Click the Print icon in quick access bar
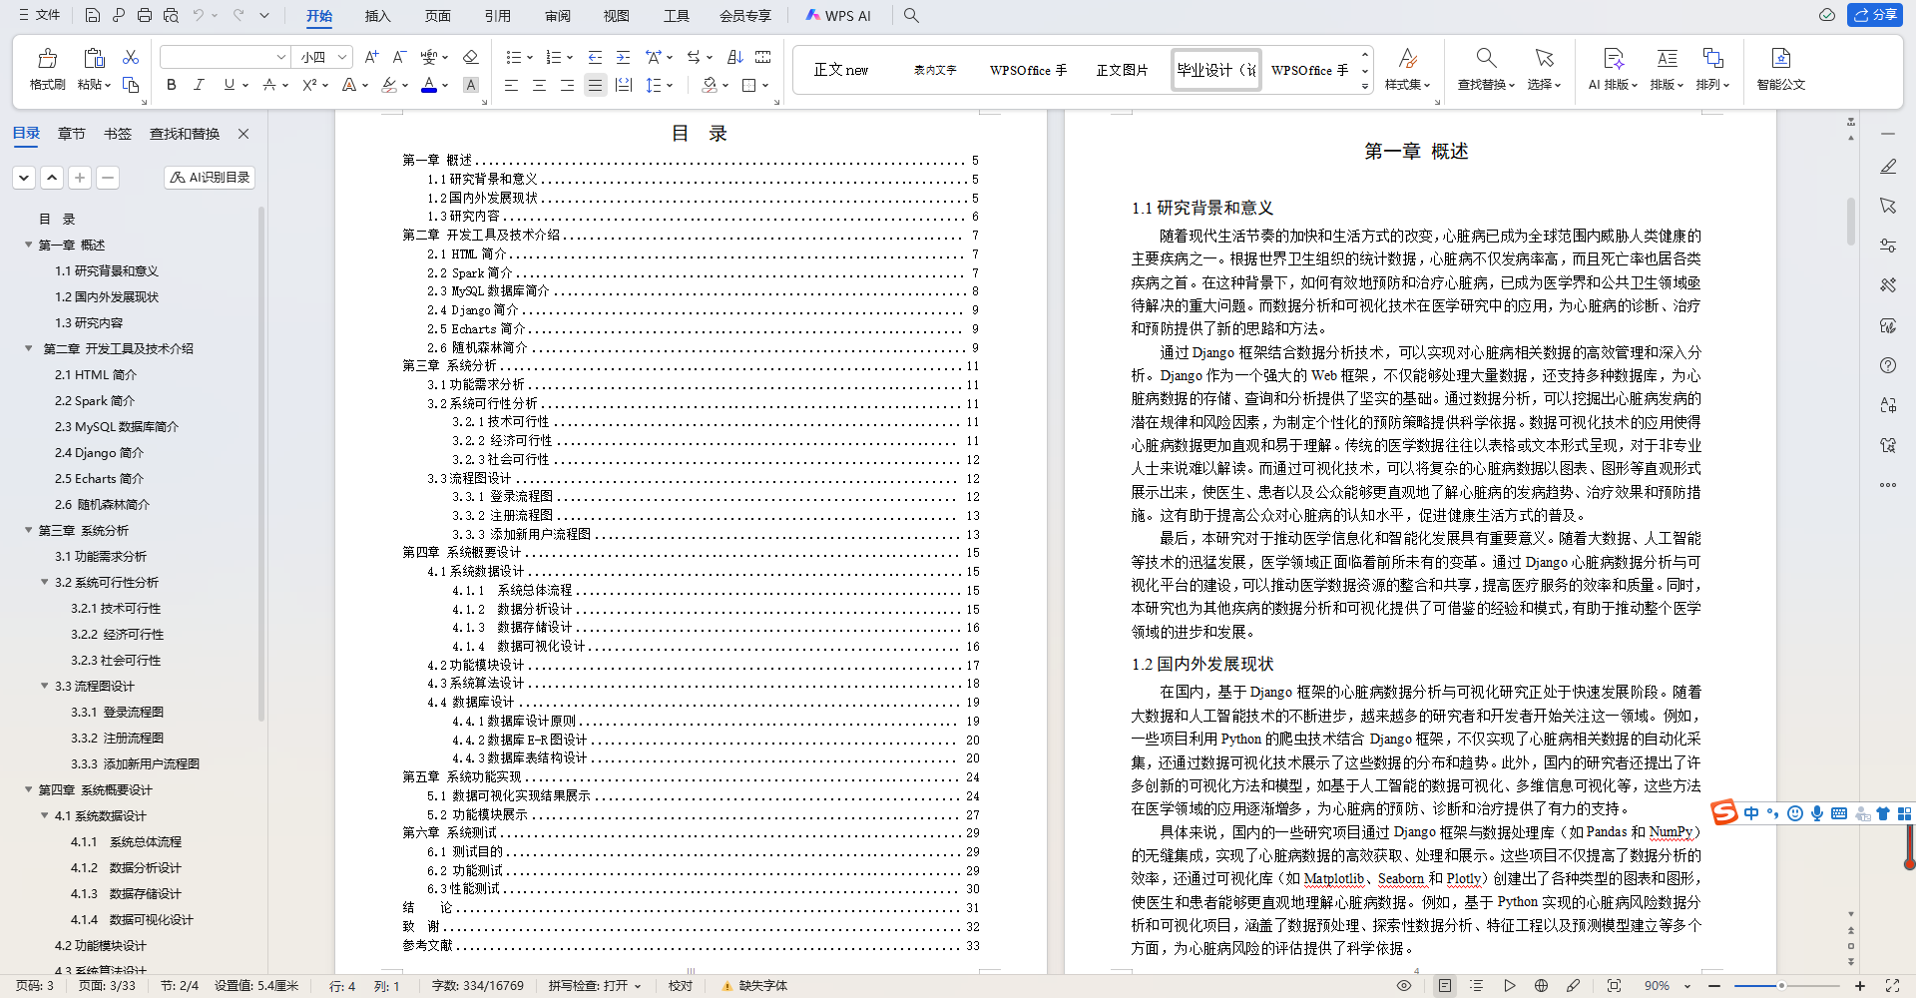 click(145, 15)
